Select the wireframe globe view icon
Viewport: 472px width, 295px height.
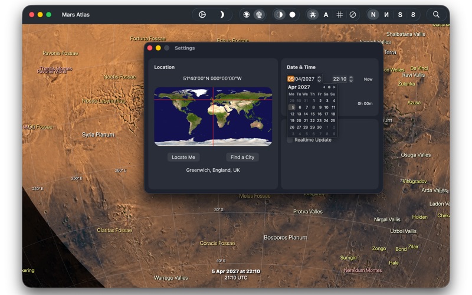click(x=259, y=14)
